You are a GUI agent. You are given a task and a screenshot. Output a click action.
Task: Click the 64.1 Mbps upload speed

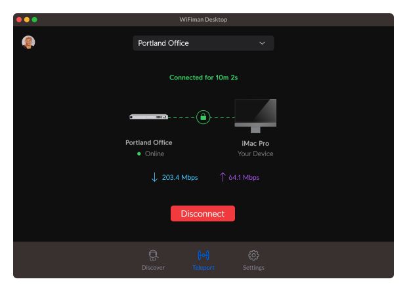[x=244, y=178]
